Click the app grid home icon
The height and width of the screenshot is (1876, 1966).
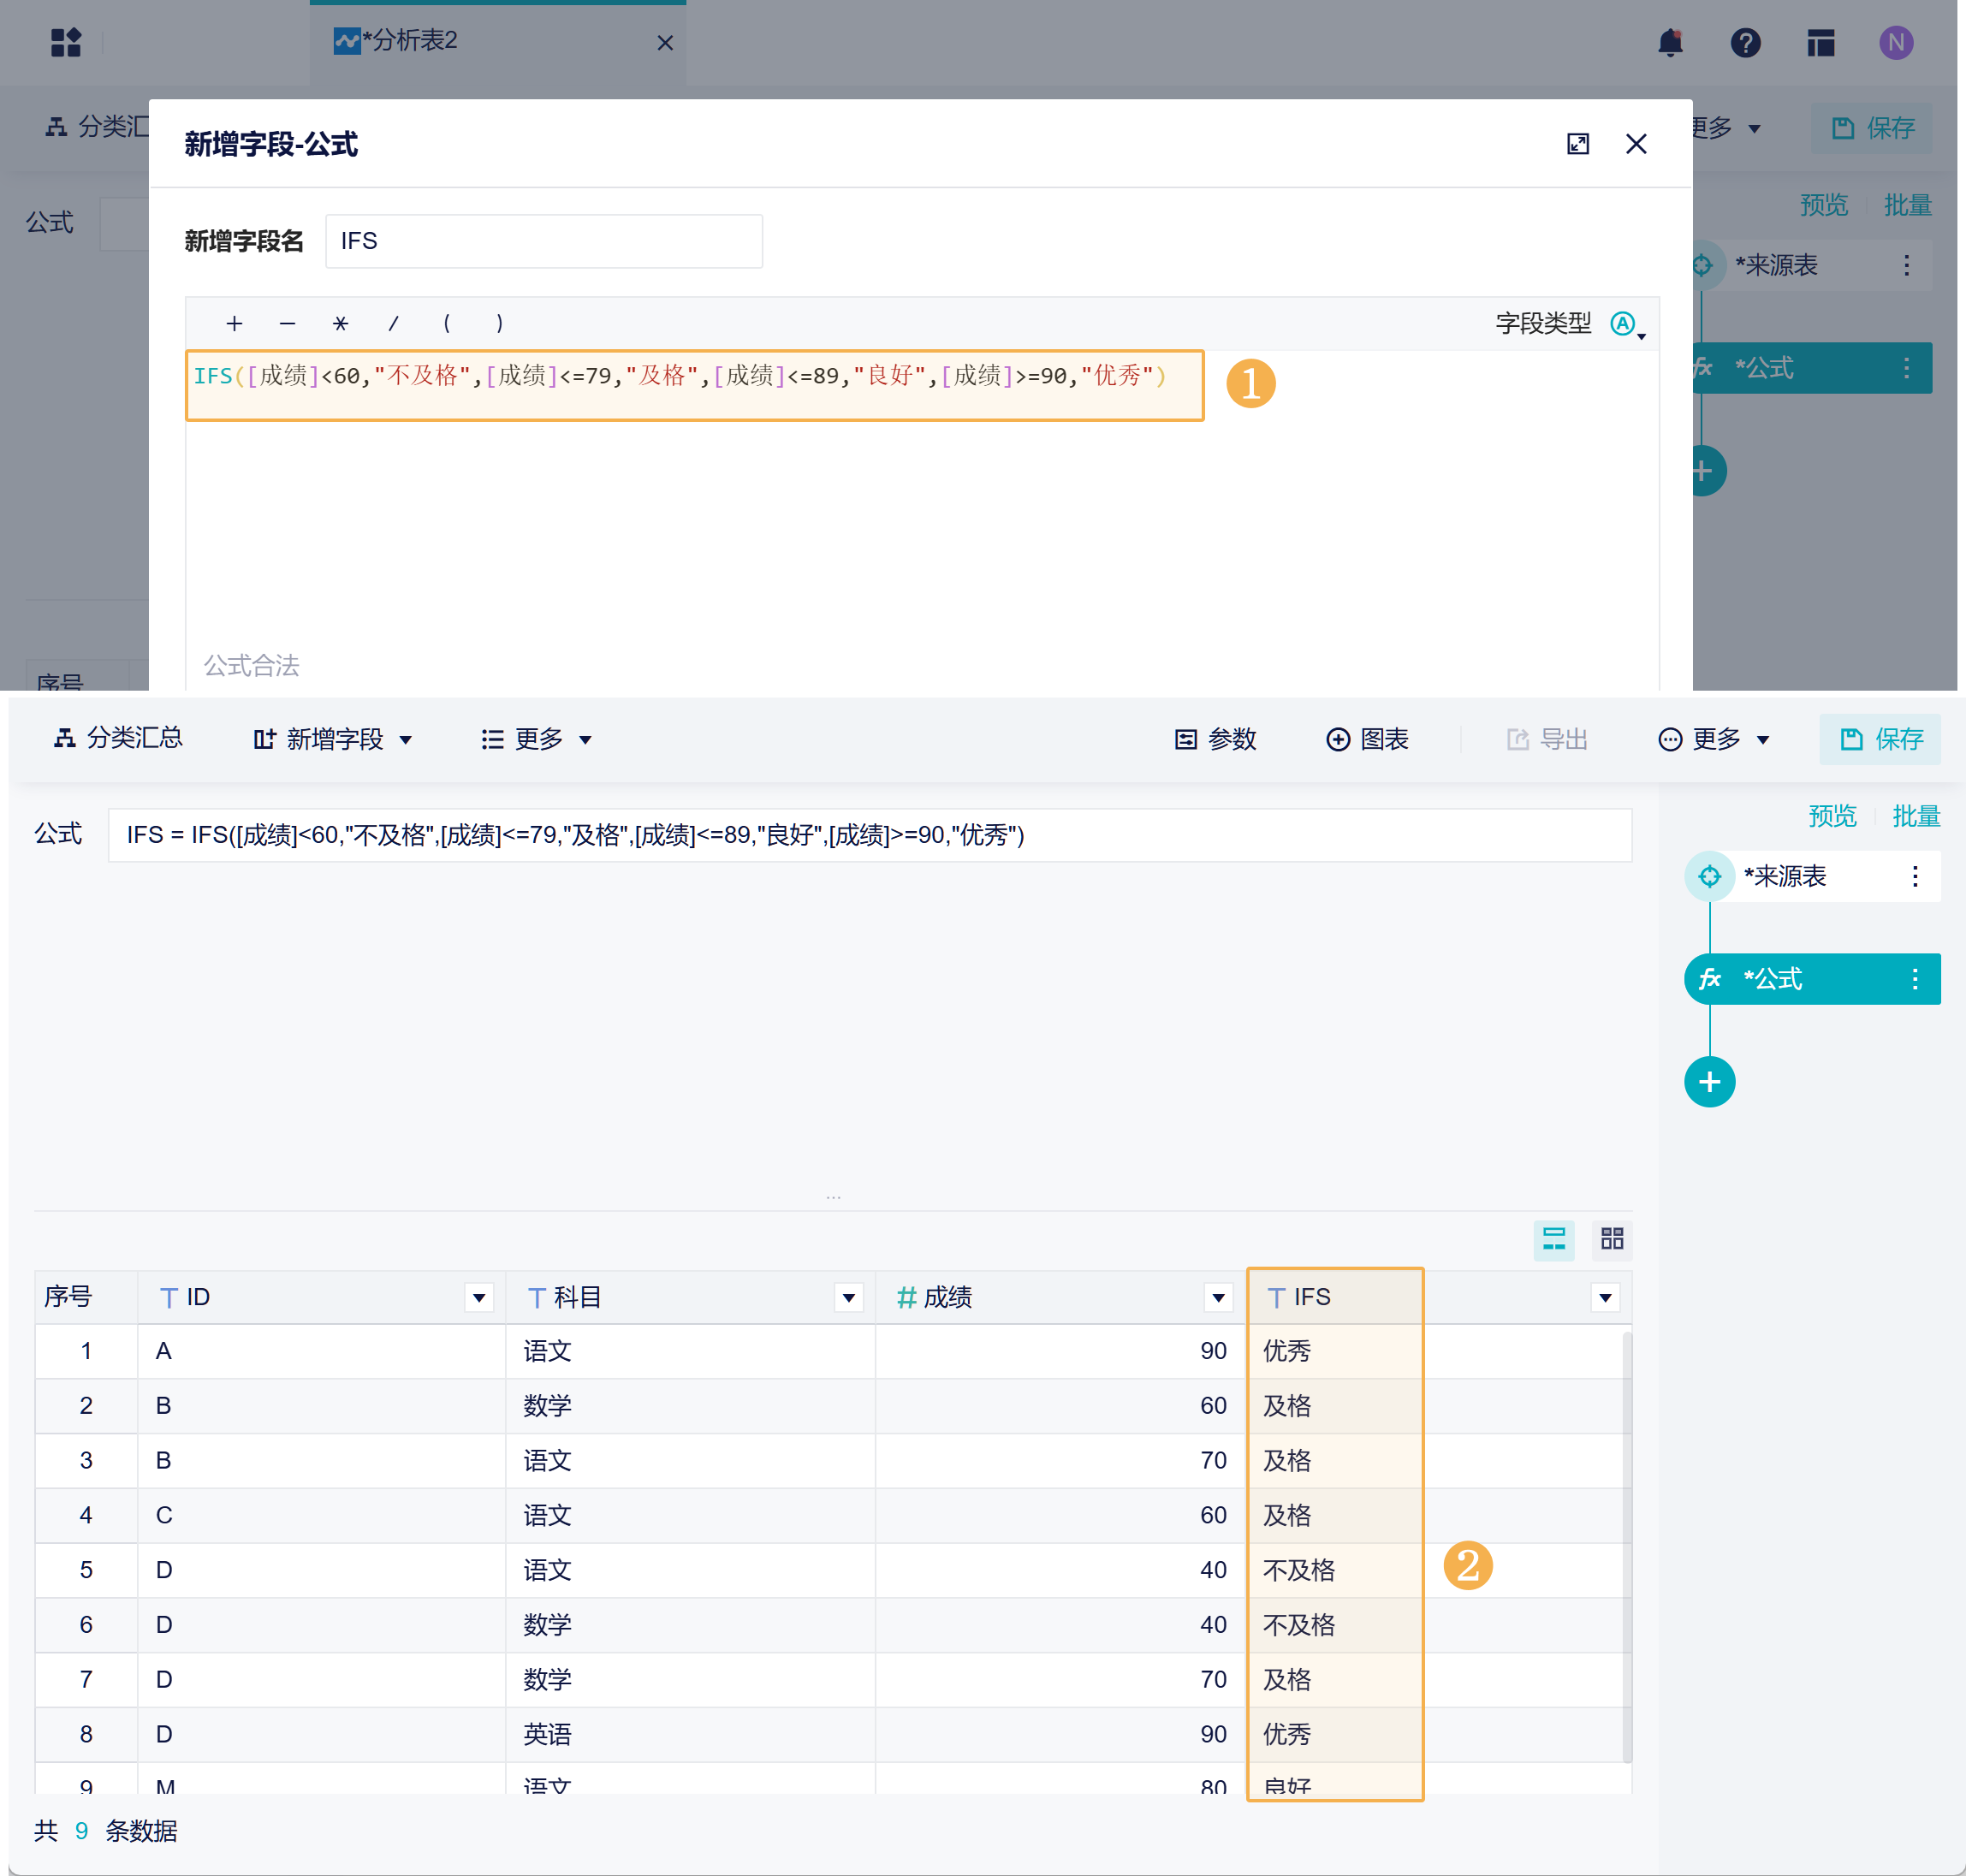pyautogui.click(x=66, y=42)
